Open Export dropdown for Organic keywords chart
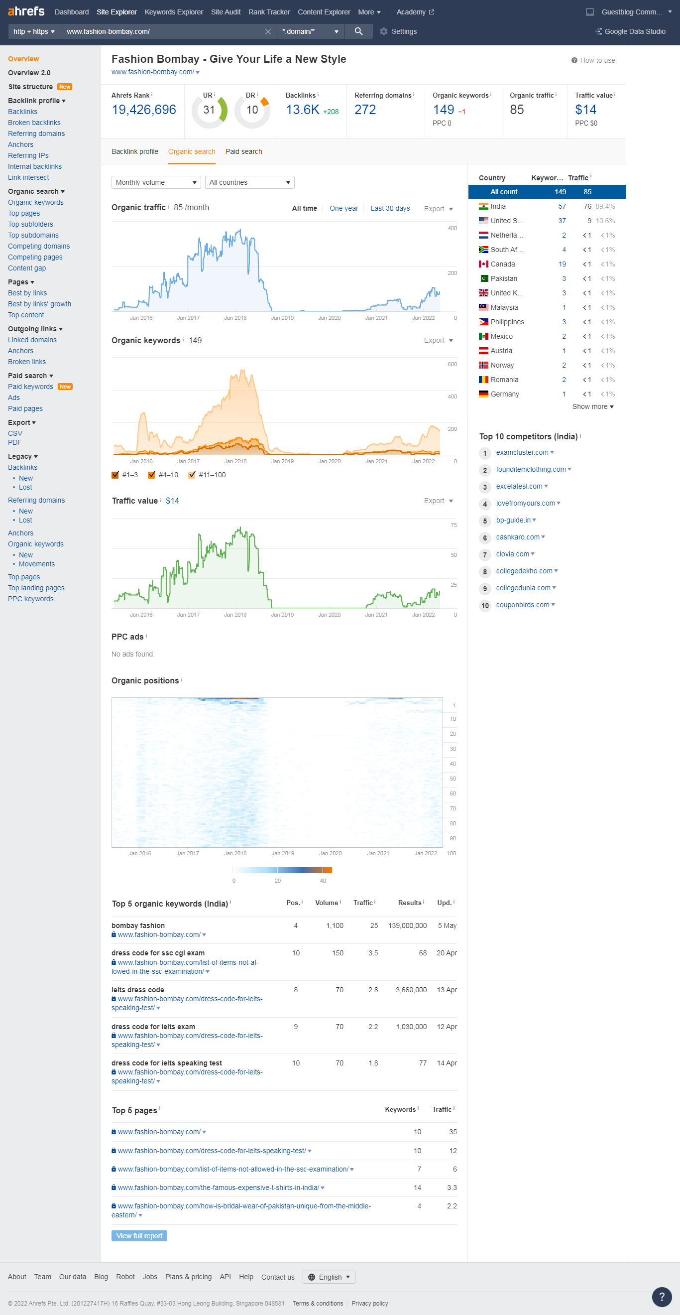The width and height of the screenshot is (680, 1315). [438, 341]
